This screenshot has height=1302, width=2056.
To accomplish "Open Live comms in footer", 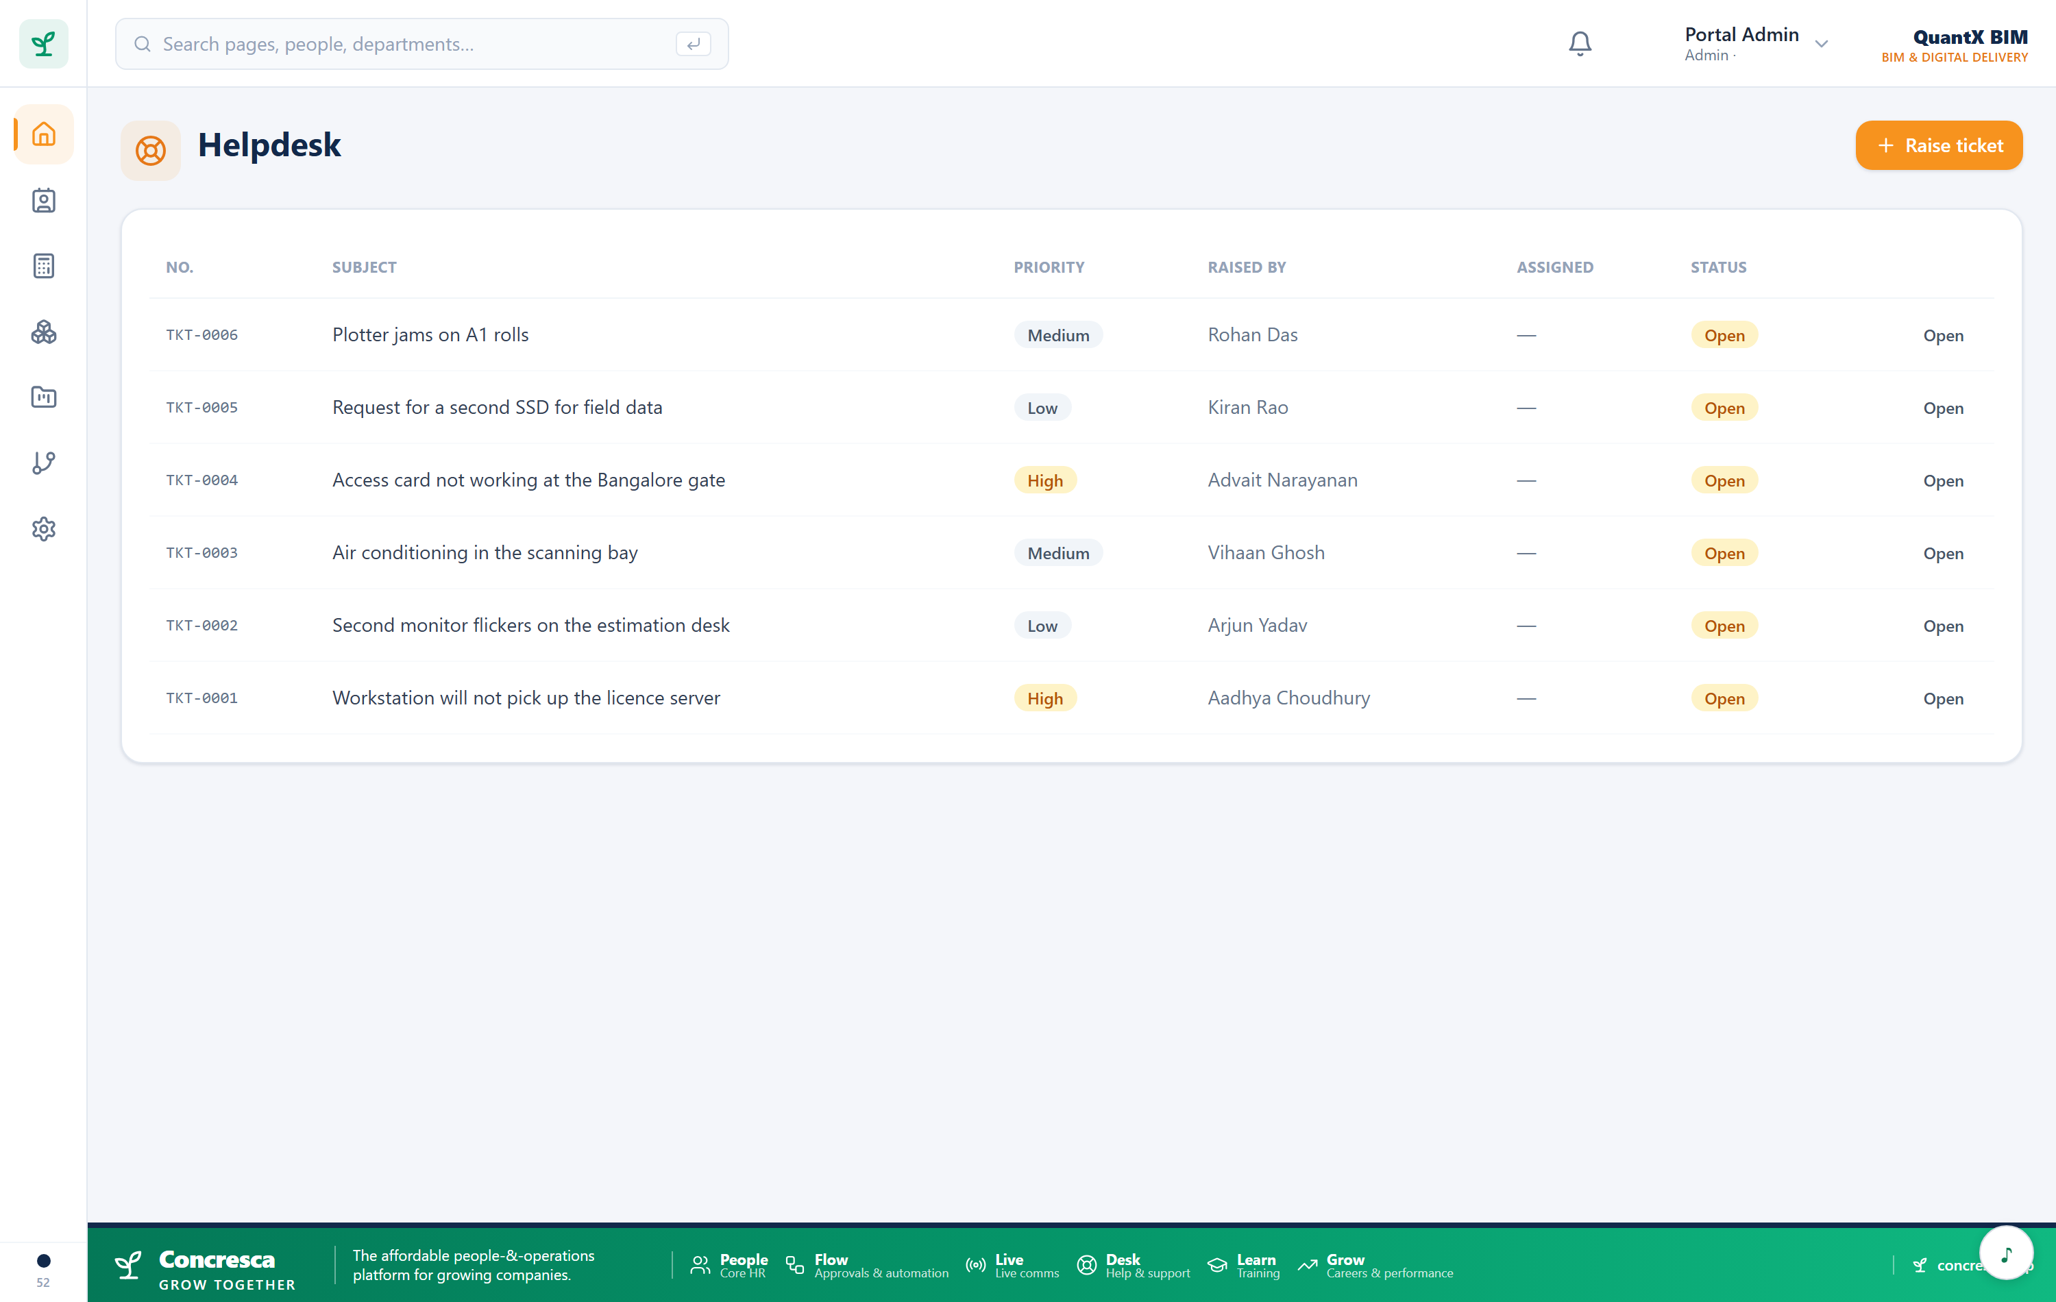I will 1012,1265.
